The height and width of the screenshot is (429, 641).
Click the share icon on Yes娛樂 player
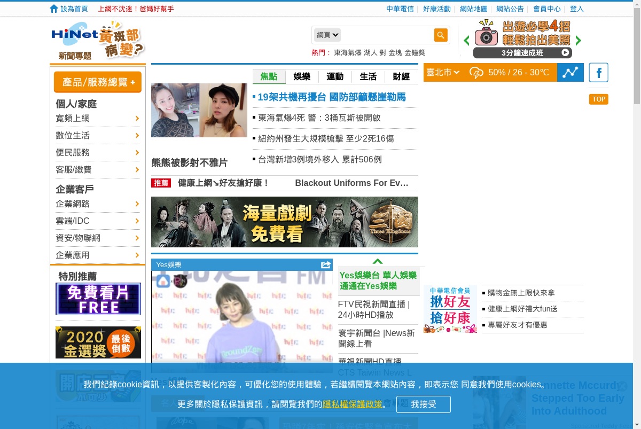click(x=326, y=264)
